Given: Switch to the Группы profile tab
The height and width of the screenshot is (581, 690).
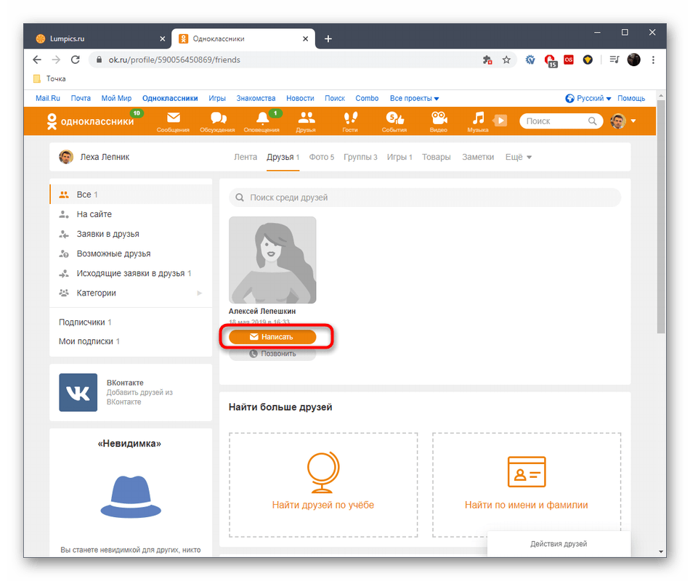Looking at the screenshot, I should (x=360, y=157).
